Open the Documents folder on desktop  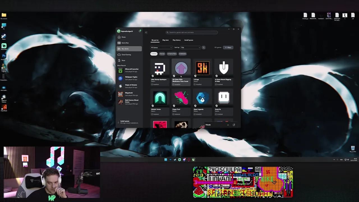click(x=4, y=16)
